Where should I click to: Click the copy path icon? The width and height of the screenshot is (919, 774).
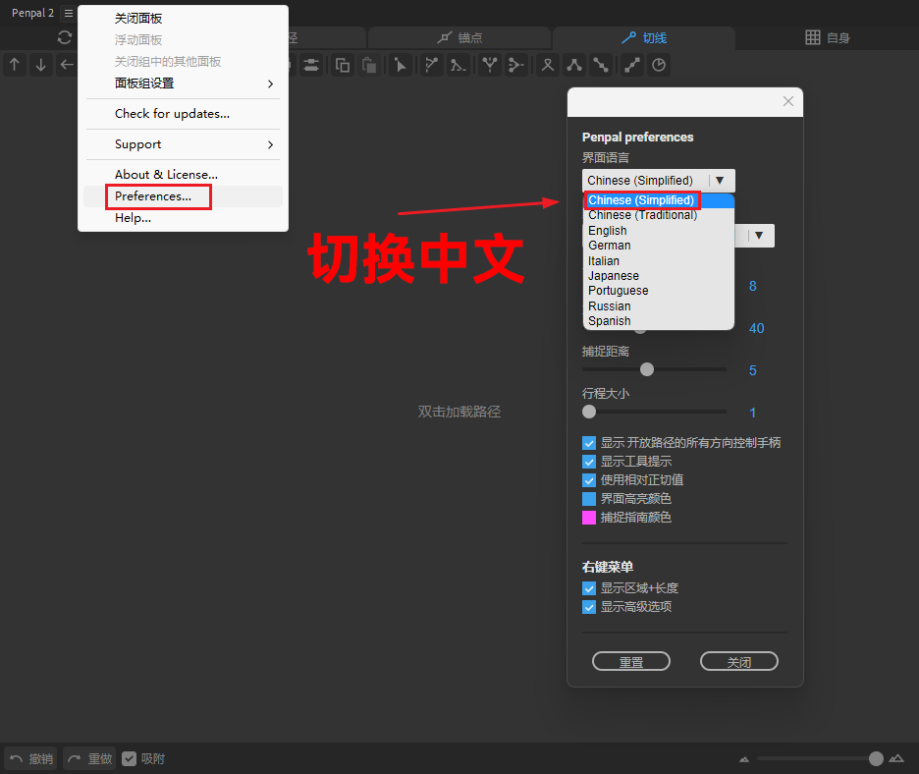coord(343,65)
